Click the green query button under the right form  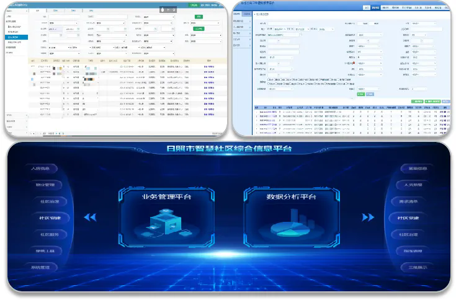pyautogui.click(x=361, y=94)
